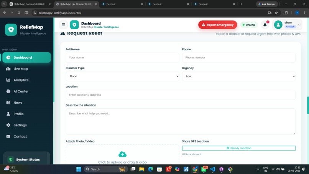
Task: Reload the page with the refresh icon
Action: point(19,13)
